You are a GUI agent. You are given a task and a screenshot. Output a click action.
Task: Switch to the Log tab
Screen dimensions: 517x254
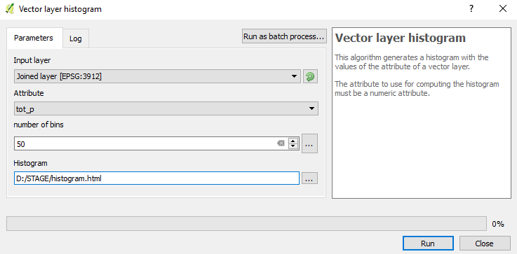(x=76, y=38)
